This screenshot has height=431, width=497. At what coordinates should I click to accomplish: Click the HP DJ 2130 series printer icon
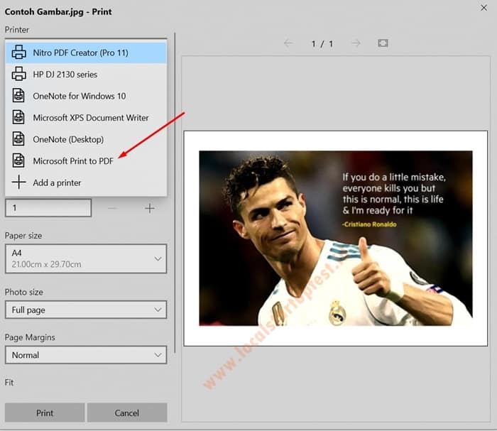18,74
